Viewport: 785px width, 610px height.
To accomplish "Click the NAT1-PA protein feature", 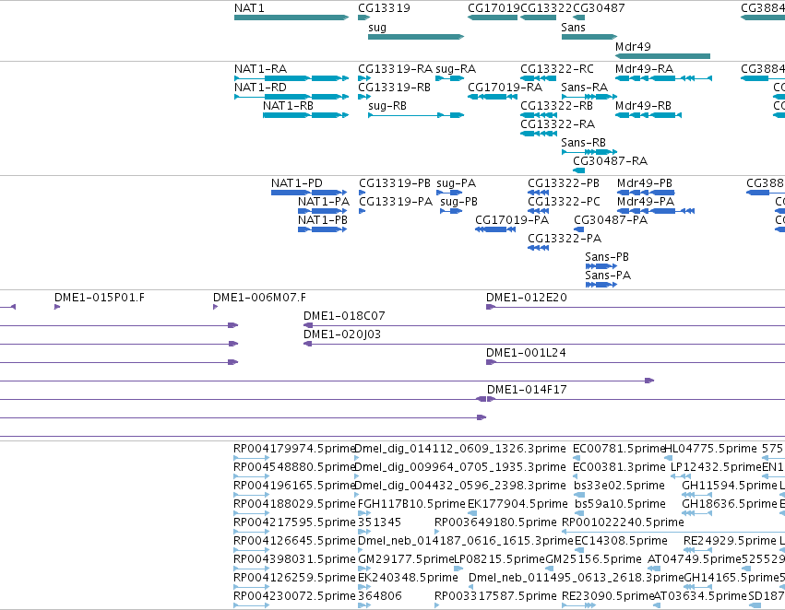I will pos(323,211).
